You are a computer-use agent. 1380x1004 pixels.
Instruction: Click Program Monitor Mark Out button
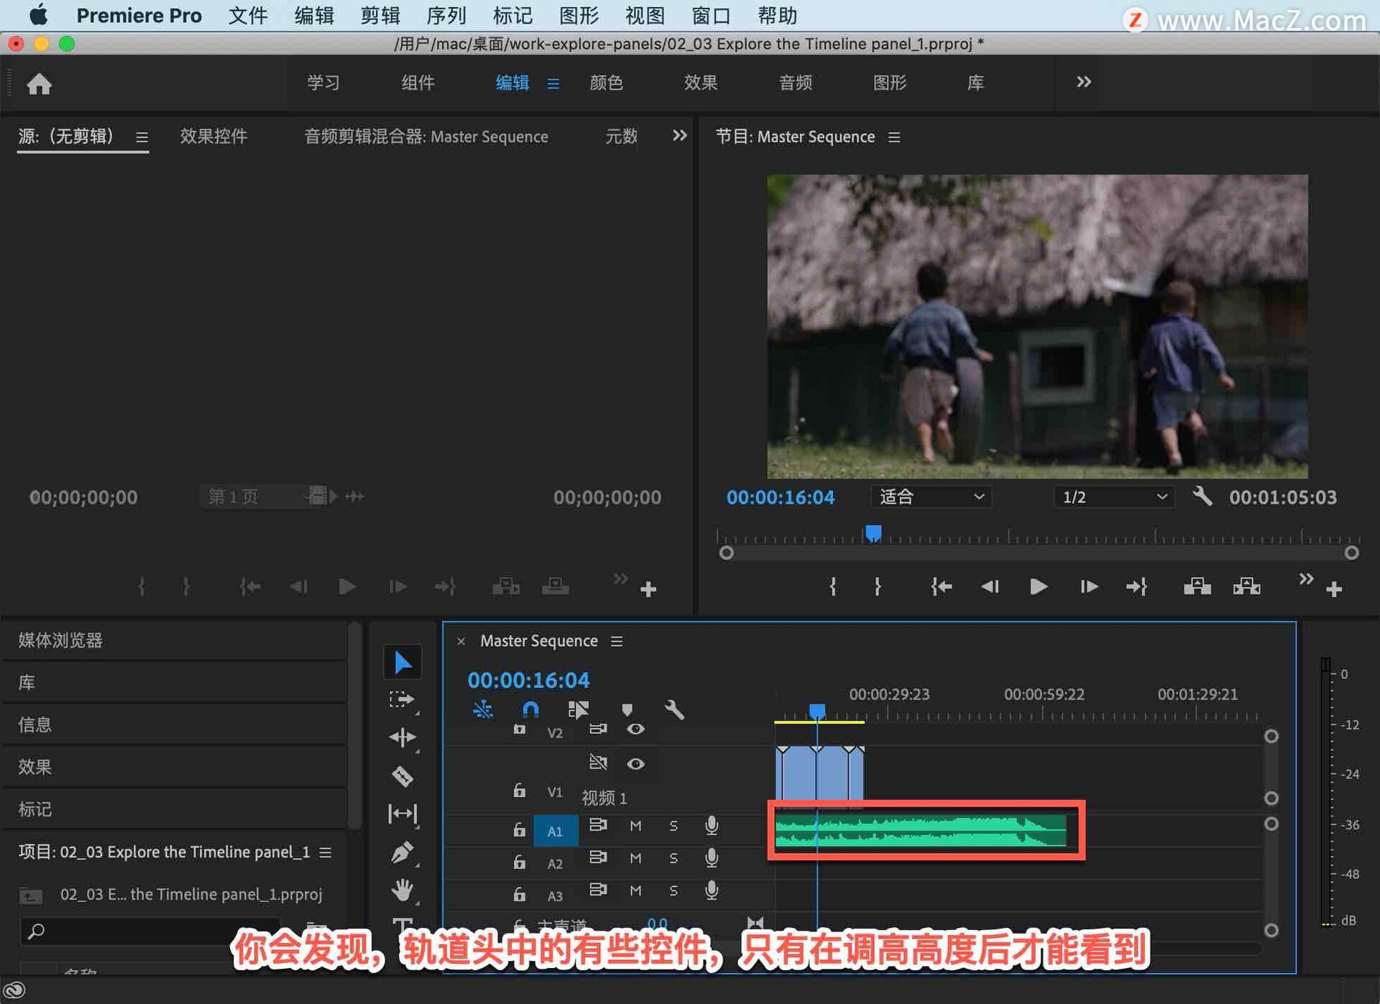(878, 587)
